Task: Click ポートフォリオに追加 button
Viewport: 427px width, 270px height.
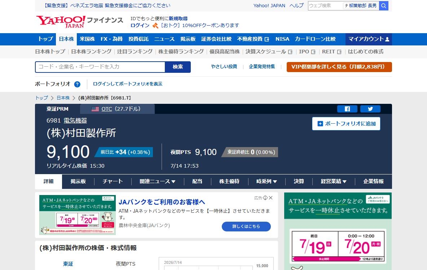Action: point(346,124)
